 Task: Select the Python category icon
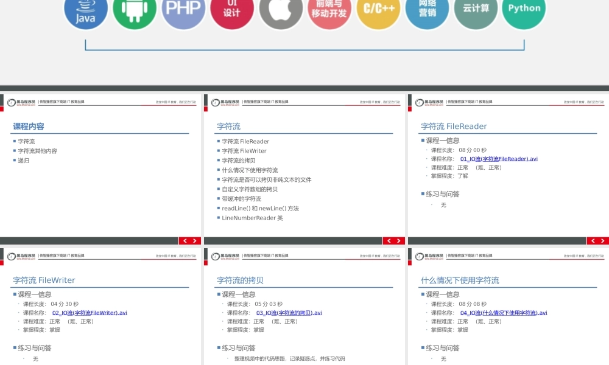coord(524,10)
